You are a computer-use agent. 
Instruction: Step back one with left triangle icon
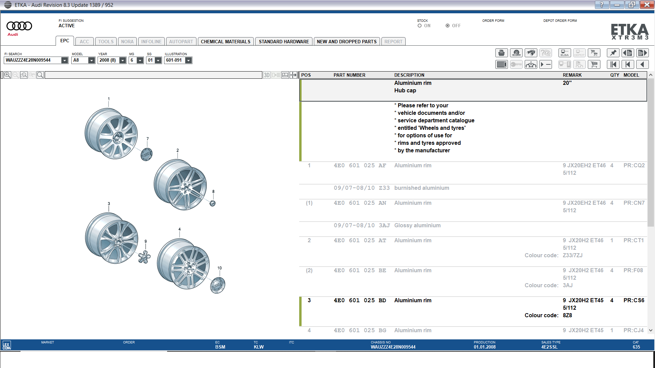click(x=642, y=64)
